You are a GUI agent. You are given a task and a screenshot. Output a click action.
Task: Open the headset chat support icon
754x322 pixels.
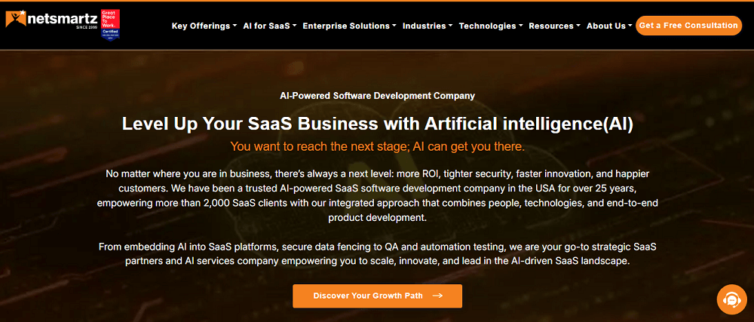(731, 299)
